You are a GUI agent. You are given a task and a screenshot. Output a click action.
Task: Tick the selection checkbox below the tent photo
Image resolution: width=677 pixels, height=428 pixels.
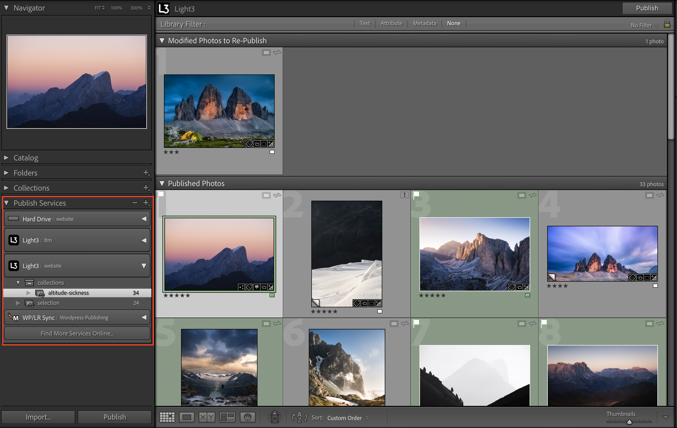click(x=272, y=152)
